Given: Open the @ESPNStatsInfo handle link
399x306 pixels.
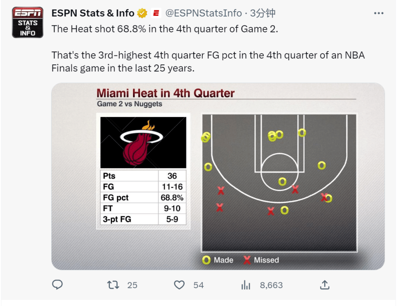Looking at the screenshot, I should tap(204, 13).
